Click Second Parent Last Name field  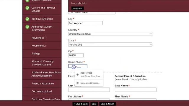136,90
